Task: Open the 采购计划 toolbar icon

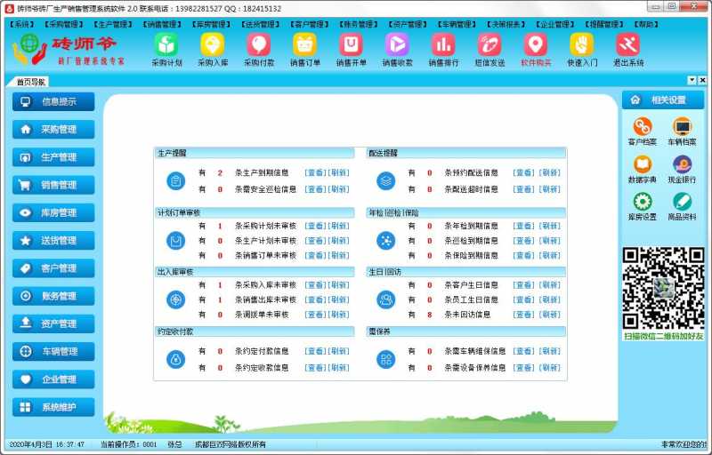Action: point(166,48)
